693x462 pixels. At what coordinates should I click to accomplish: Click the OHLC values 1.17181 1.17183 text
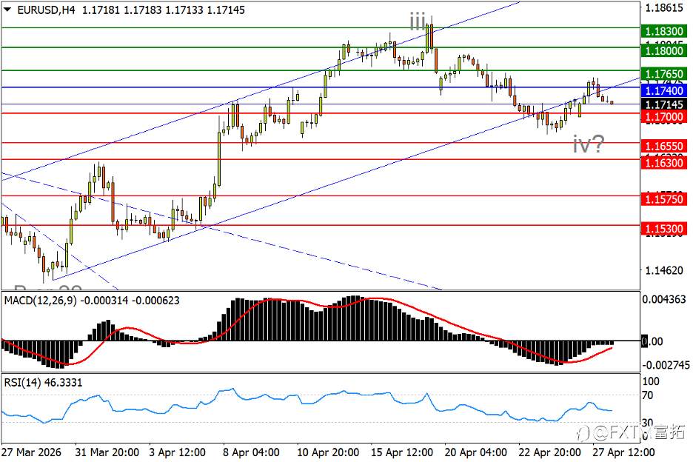point(122,10)
